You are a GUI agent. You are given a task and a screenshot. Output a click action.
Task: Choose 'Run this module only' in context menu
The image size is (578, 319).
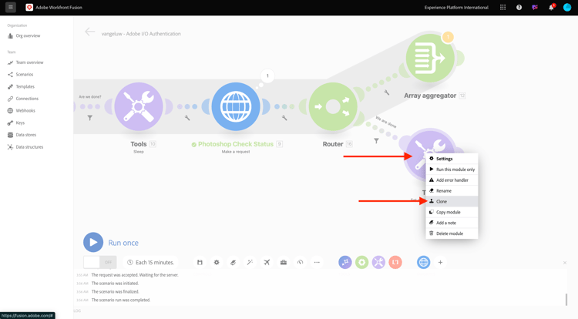click(452, 170)
